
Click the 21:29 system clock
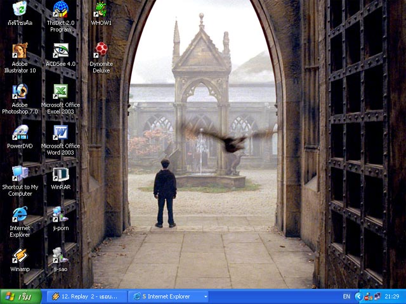click(x=392, y=296)
